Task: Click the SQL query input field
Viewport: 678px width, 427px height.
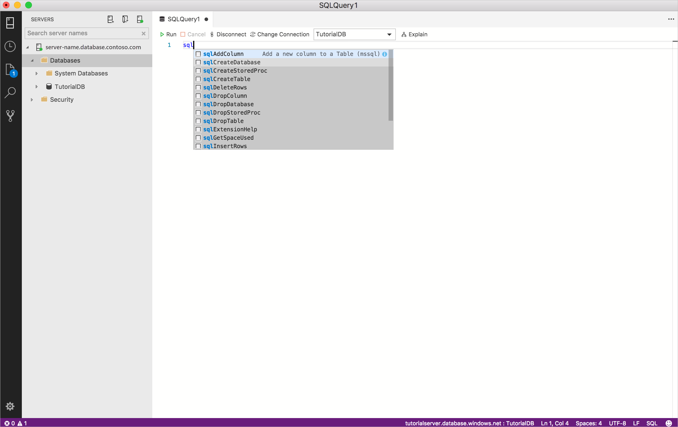Action: click(194, 45)
